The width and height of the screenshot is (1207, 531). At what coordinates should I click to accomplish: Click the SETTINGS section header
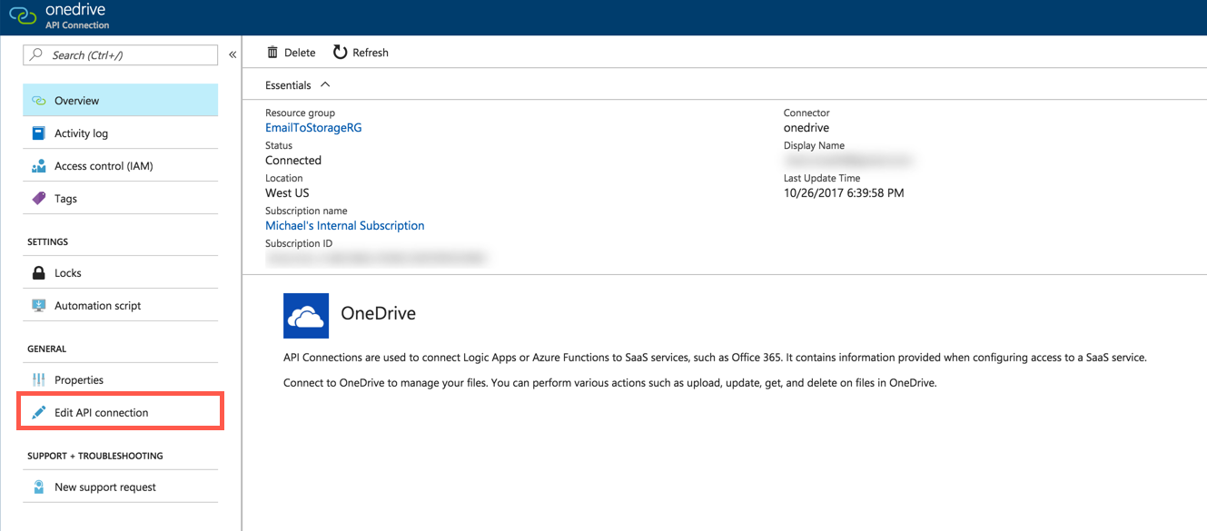[x=48, y=242]
